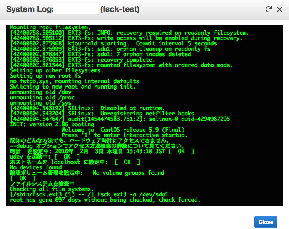Screen dimensions: 289x229
Task: Select 'Setting up other filesystems.' line
Action: 57,70
